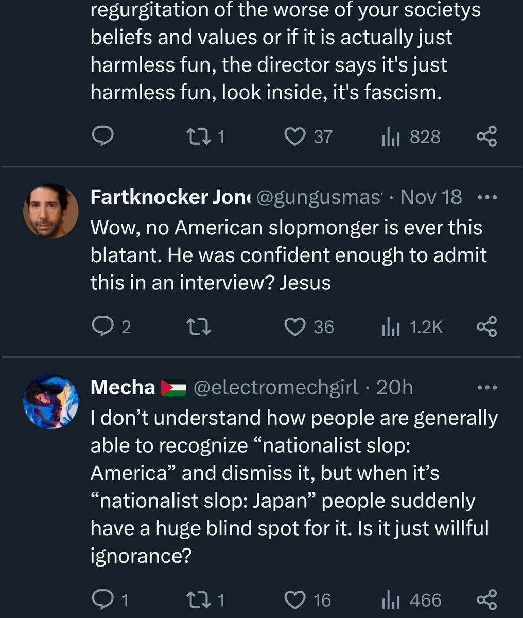The image size is (523, 618).
Task: View analytics showing 1.2K views
Action: tap(412, 327)
